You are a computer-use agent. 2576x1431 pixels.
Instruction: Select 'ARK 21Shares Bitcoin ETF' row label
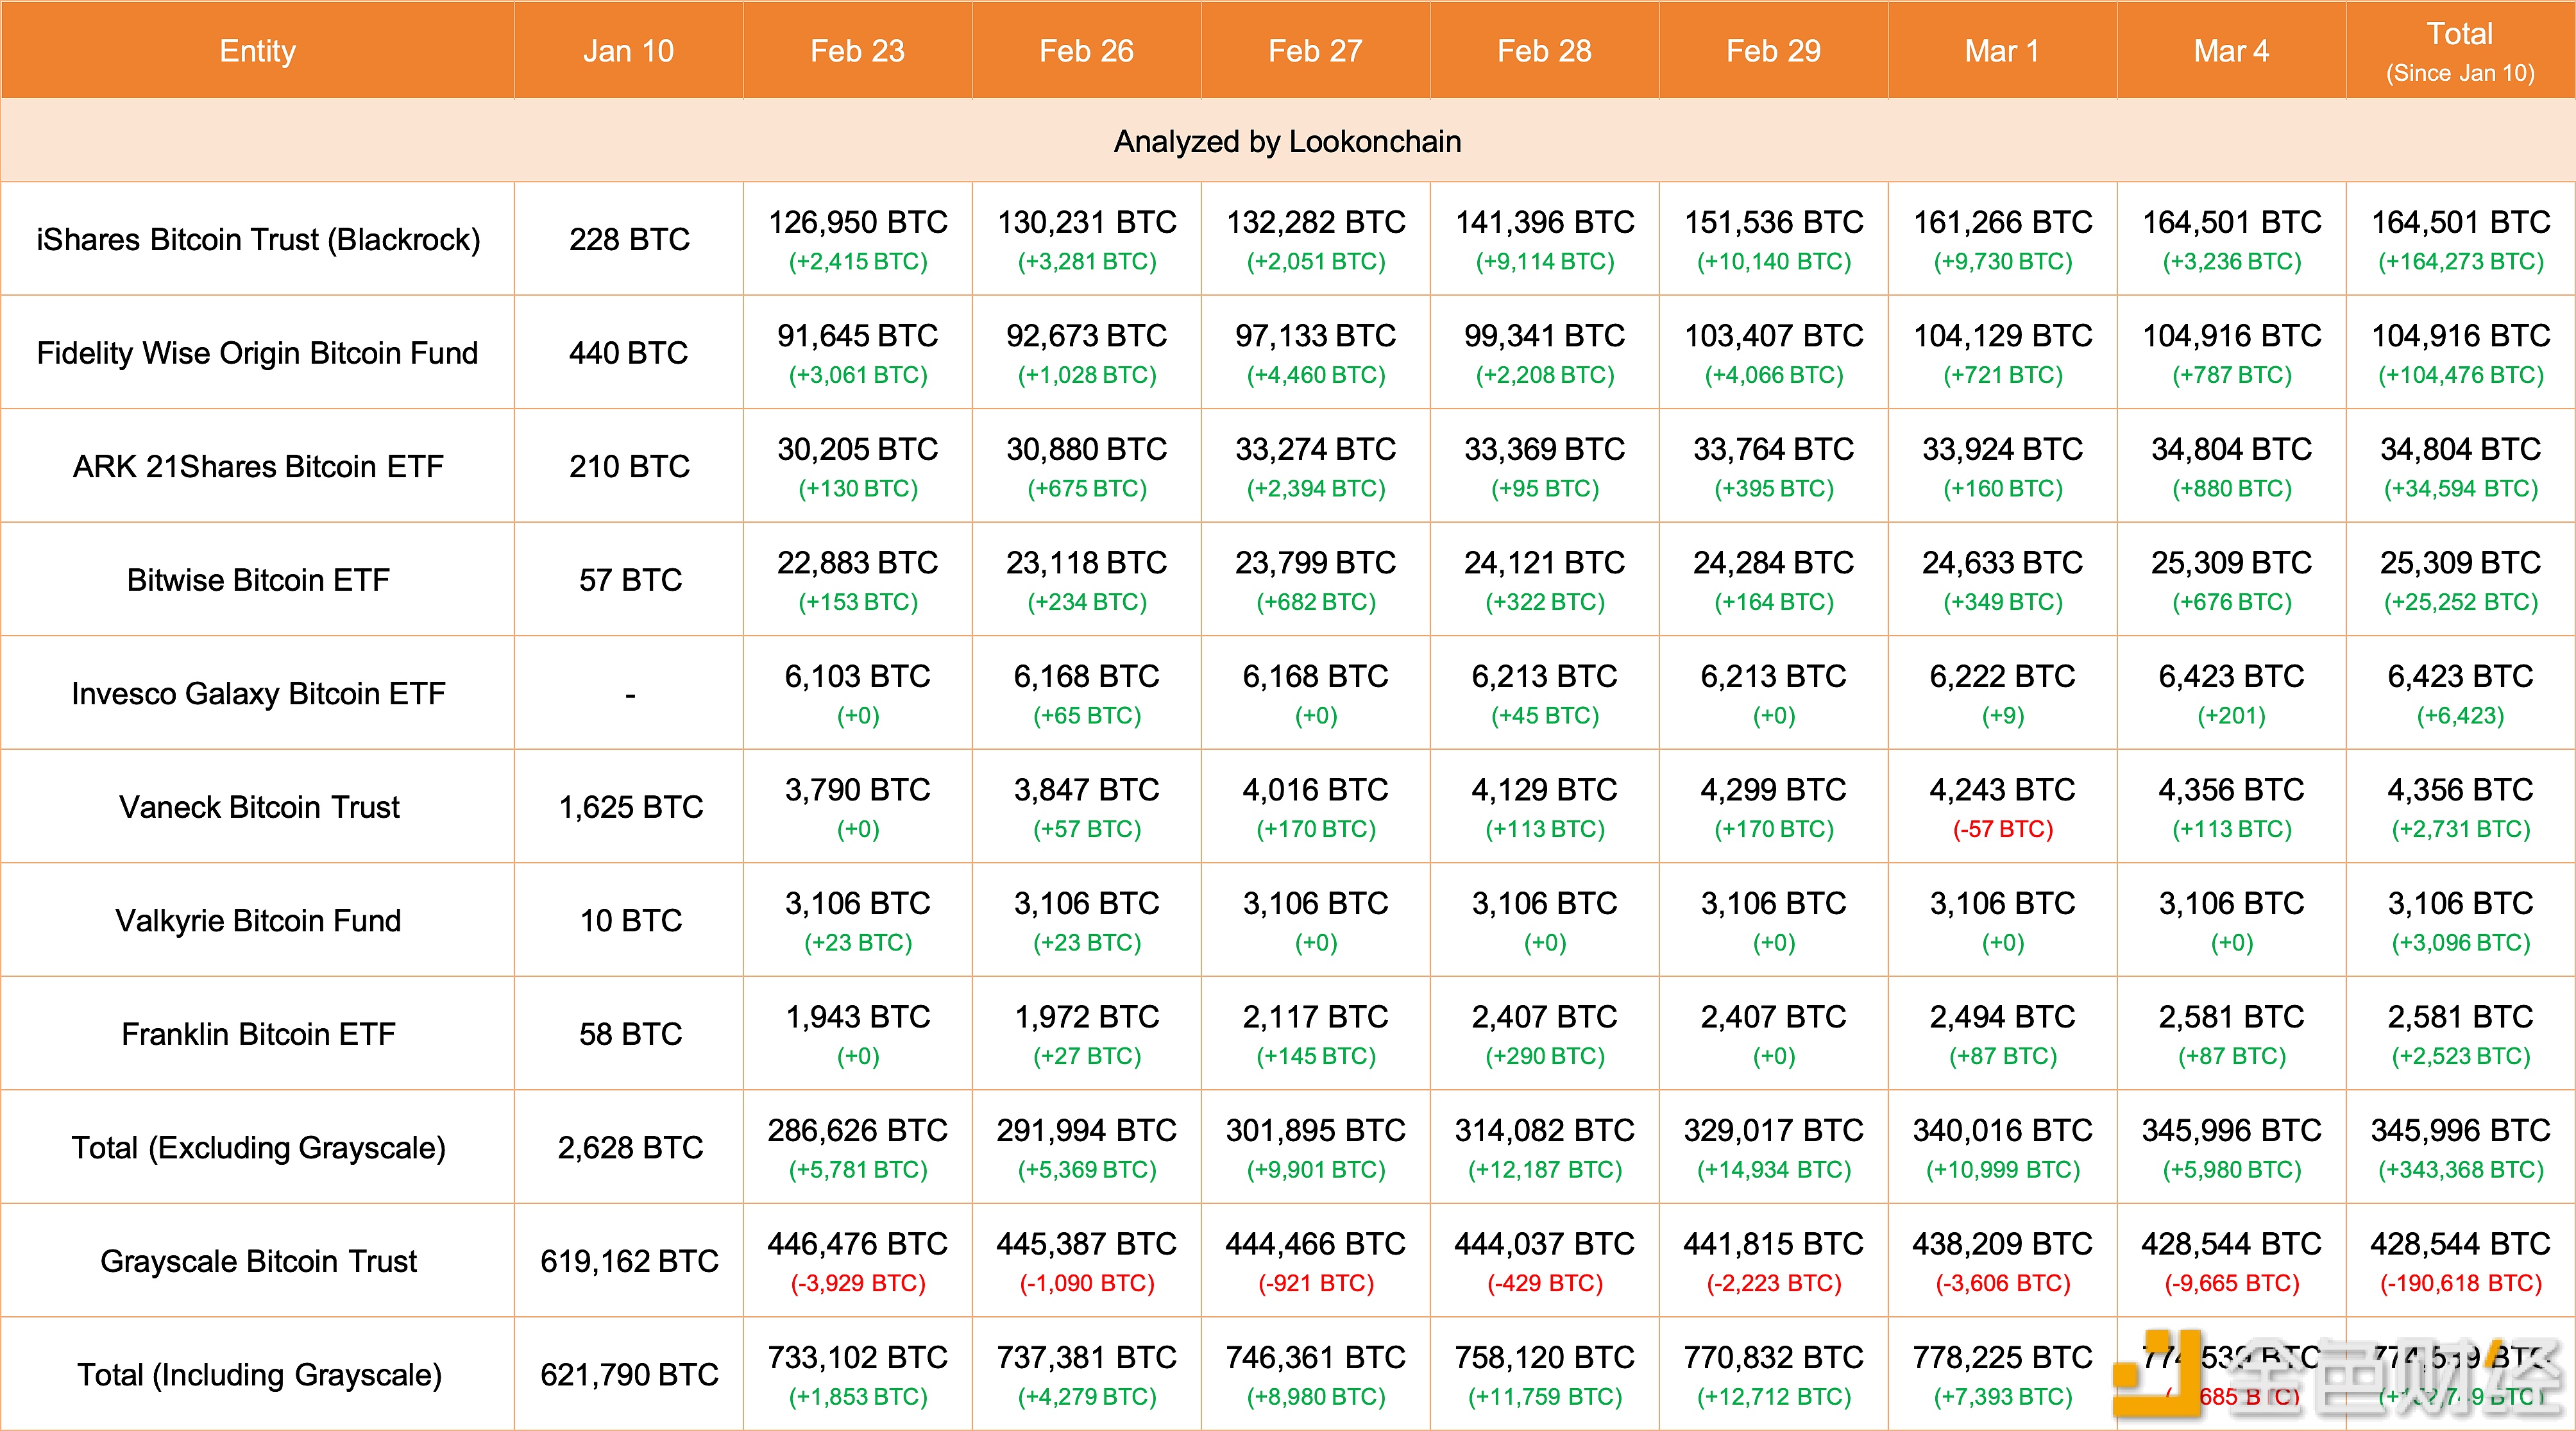pyautogui.click(x=258, y=466)
